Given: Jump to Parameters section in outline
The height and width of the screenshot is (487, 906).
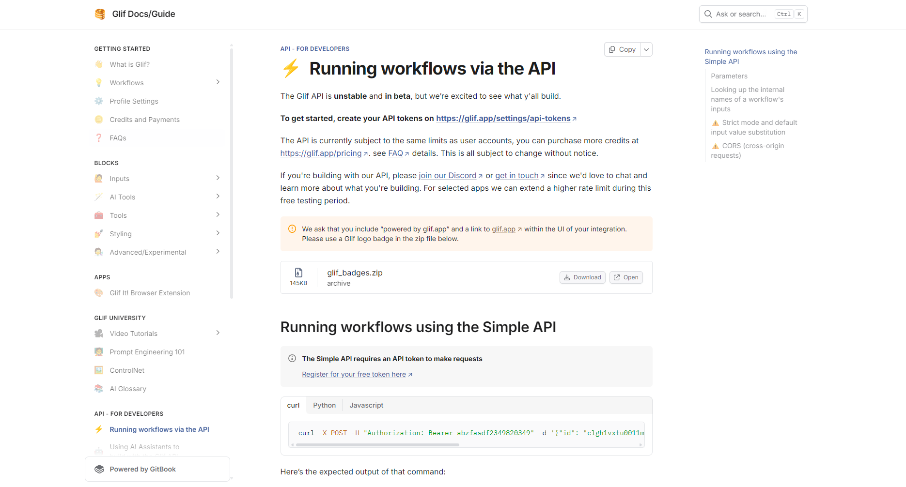Looking at the screenshot, I should pyautogui.click(x=729, y=76).
